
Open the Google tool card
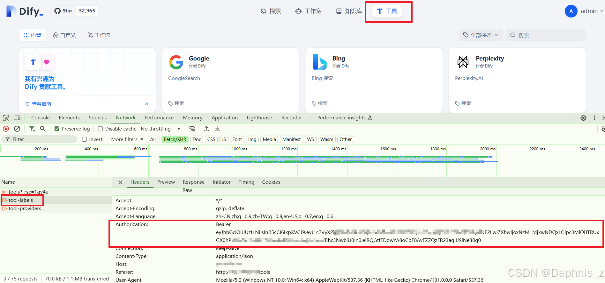tap(230, 80)
